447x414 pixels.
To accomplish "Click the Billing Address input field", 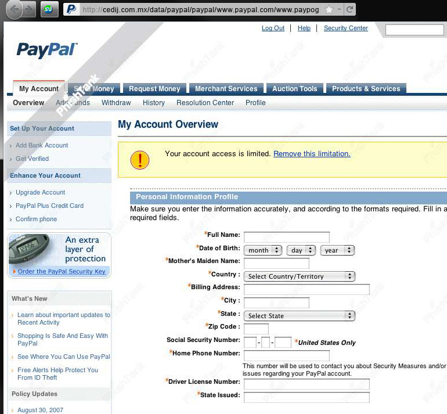I will [x=307, y=289].
